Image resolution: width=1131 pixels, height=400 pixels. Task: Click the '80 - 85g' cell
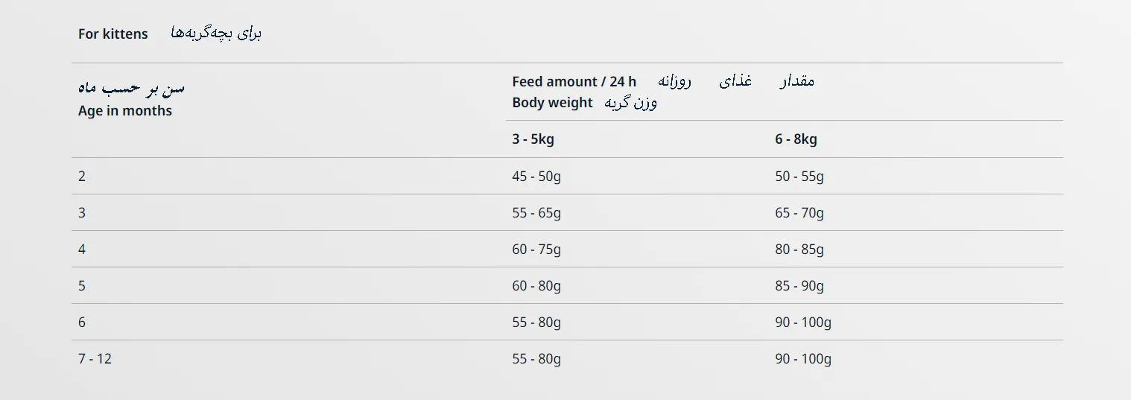coord(799,250)
